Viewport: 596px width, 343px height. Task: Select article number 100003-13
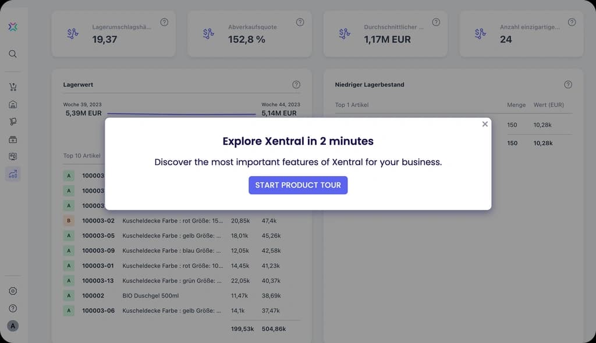pos(98,281)
